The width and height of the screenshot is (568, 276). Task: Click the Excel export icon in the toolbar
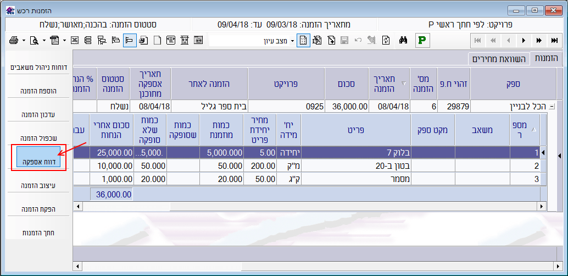(74, 40)
